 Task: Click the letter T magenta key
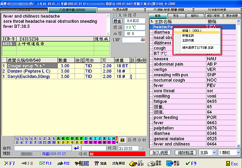point(86,142)
